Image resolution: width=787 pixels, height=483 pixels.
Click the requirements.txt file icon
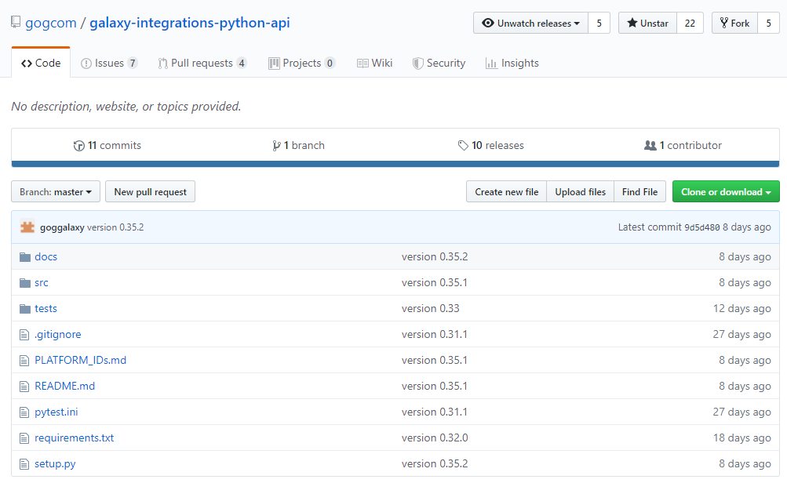pos(24,438)
